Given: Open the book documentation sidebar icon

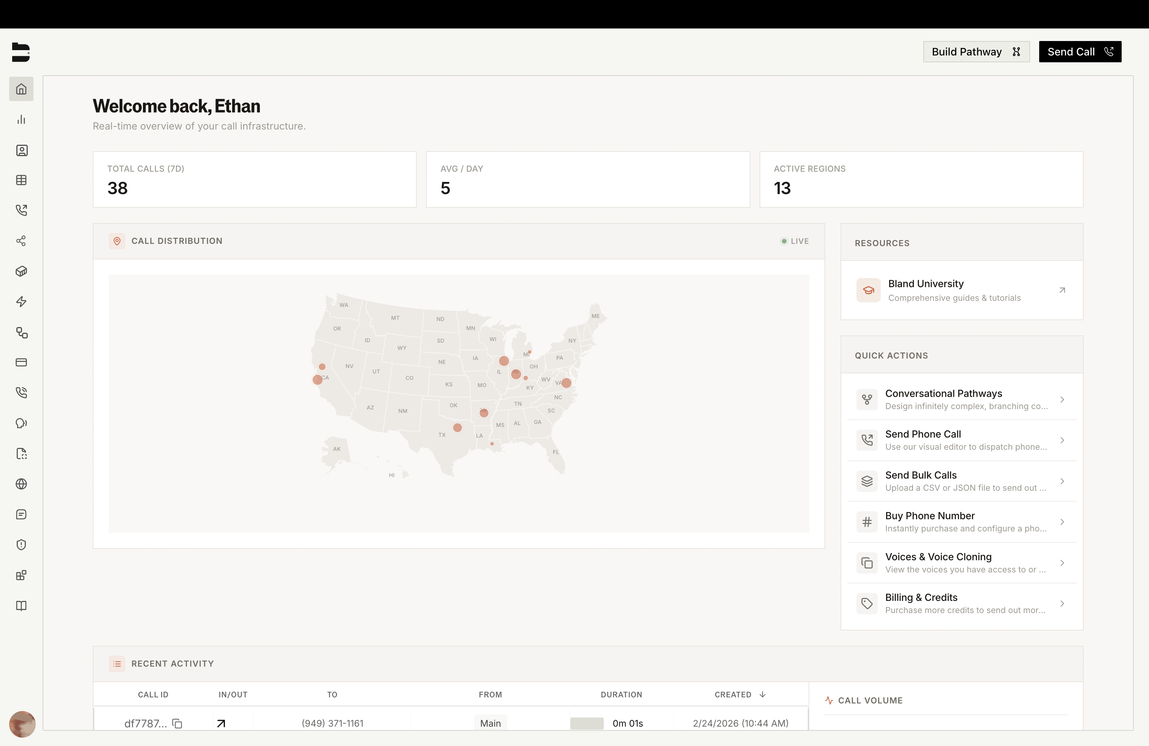Looking at the screenshot, I should (21, 605).
